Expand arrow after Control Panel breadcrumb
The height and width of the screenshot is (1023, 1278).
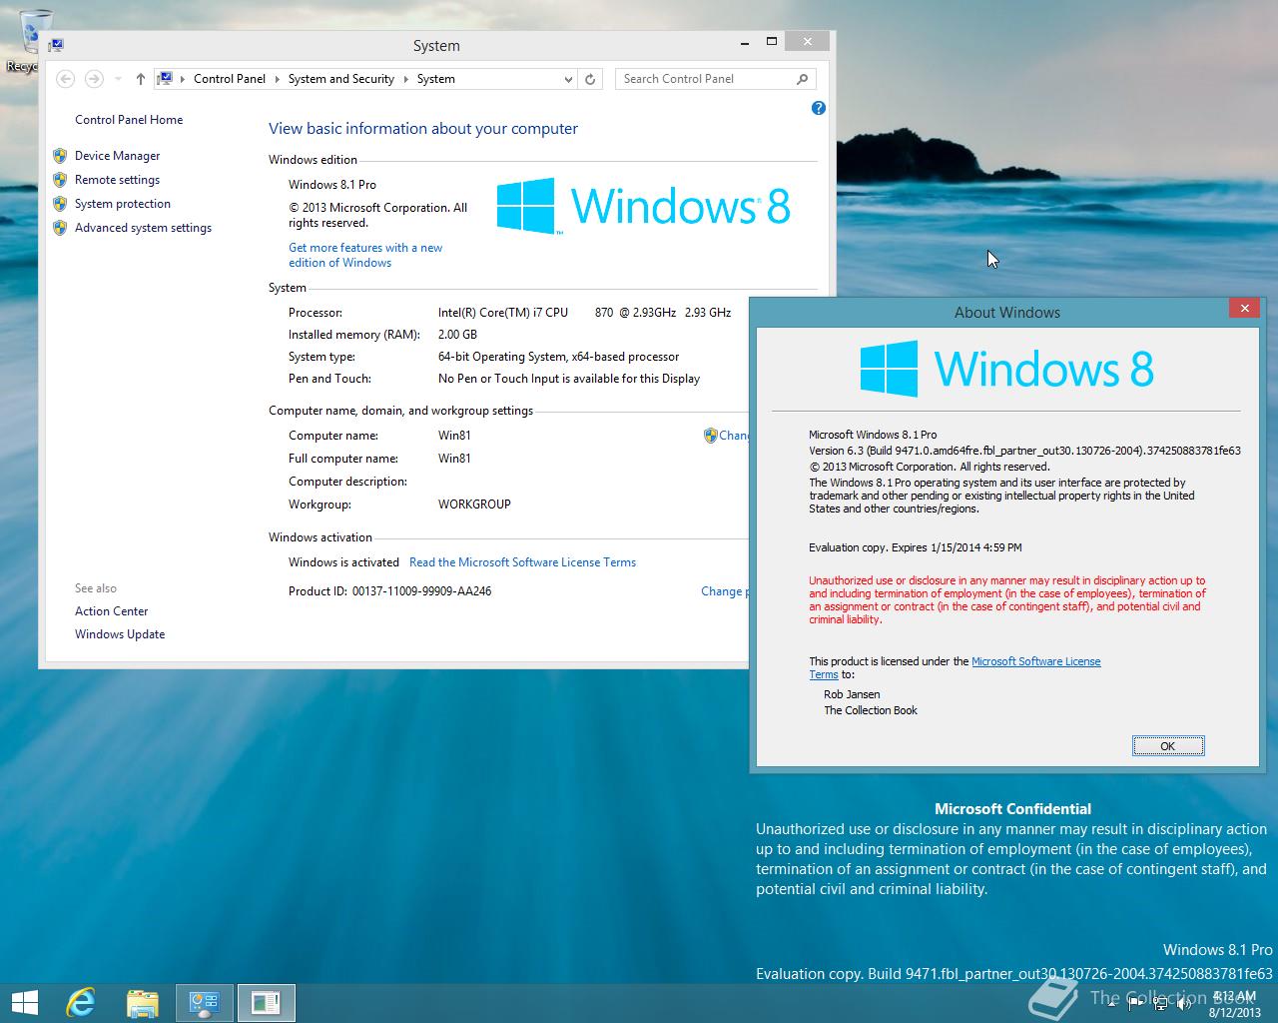[277, 79]
